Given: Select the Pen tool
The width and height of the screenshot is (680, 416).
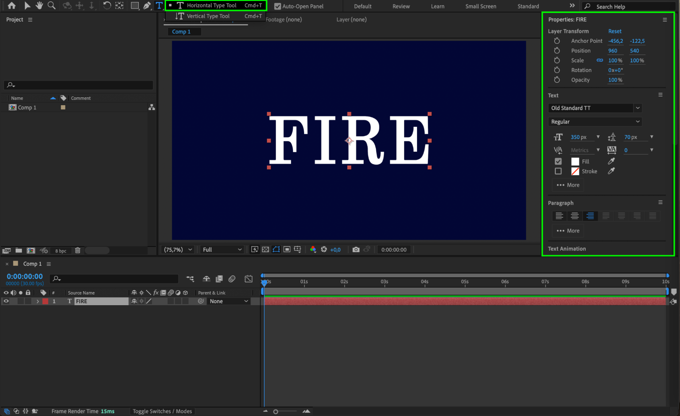Looking at the screenshot, I should point(147,5).
